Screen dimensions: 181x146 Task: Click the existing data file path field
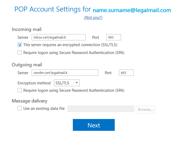[x=101, y=109]
